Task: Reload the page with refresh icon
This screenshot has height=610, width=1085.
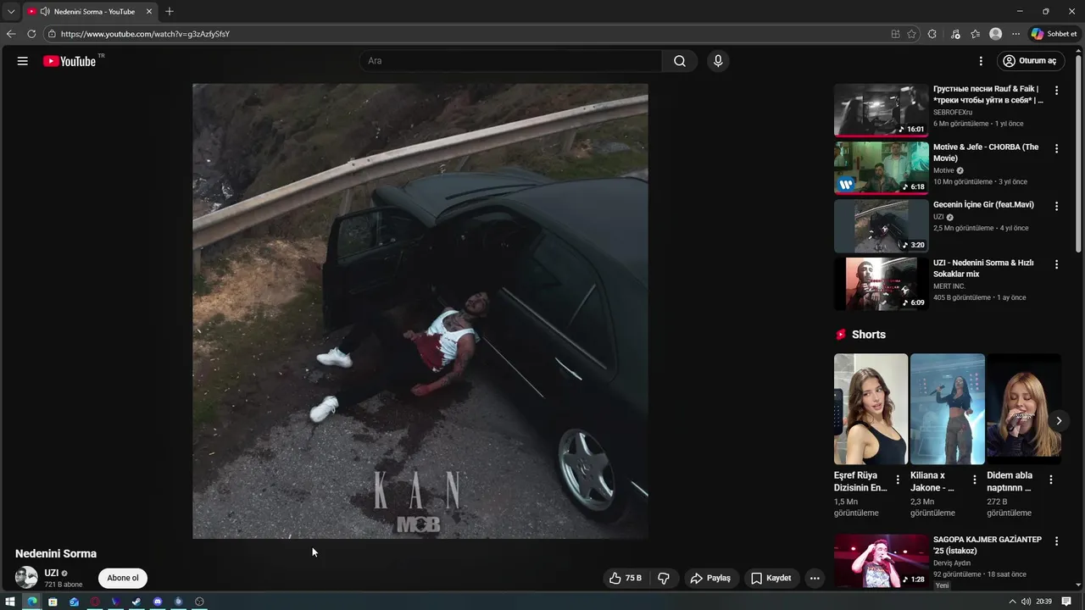Action: coord(31,34)
